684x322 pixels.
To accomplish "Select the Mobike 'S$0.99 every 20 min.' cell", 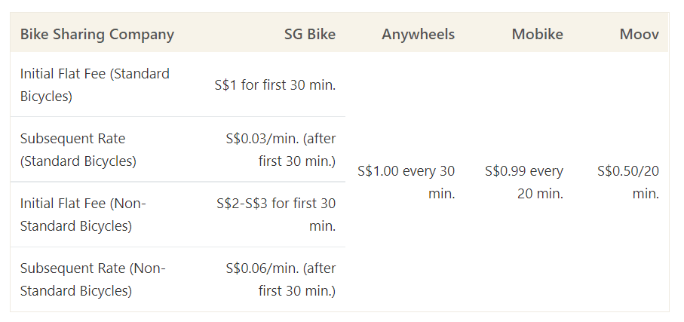I will pos(523,182).
